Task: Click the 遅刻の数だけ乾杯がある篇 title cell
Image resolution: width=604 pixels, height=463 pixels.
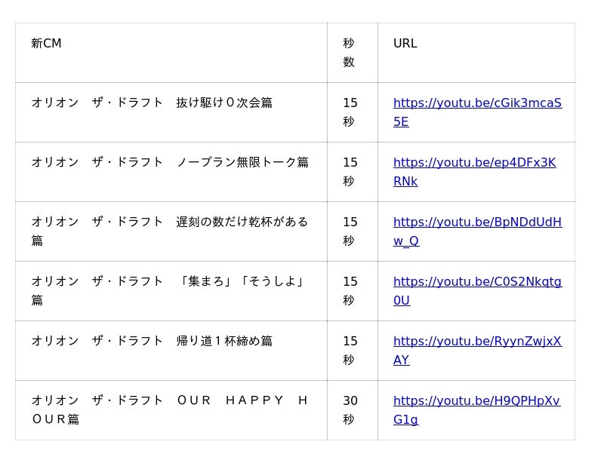Action: pyautogui.click(x=171, y=231)
